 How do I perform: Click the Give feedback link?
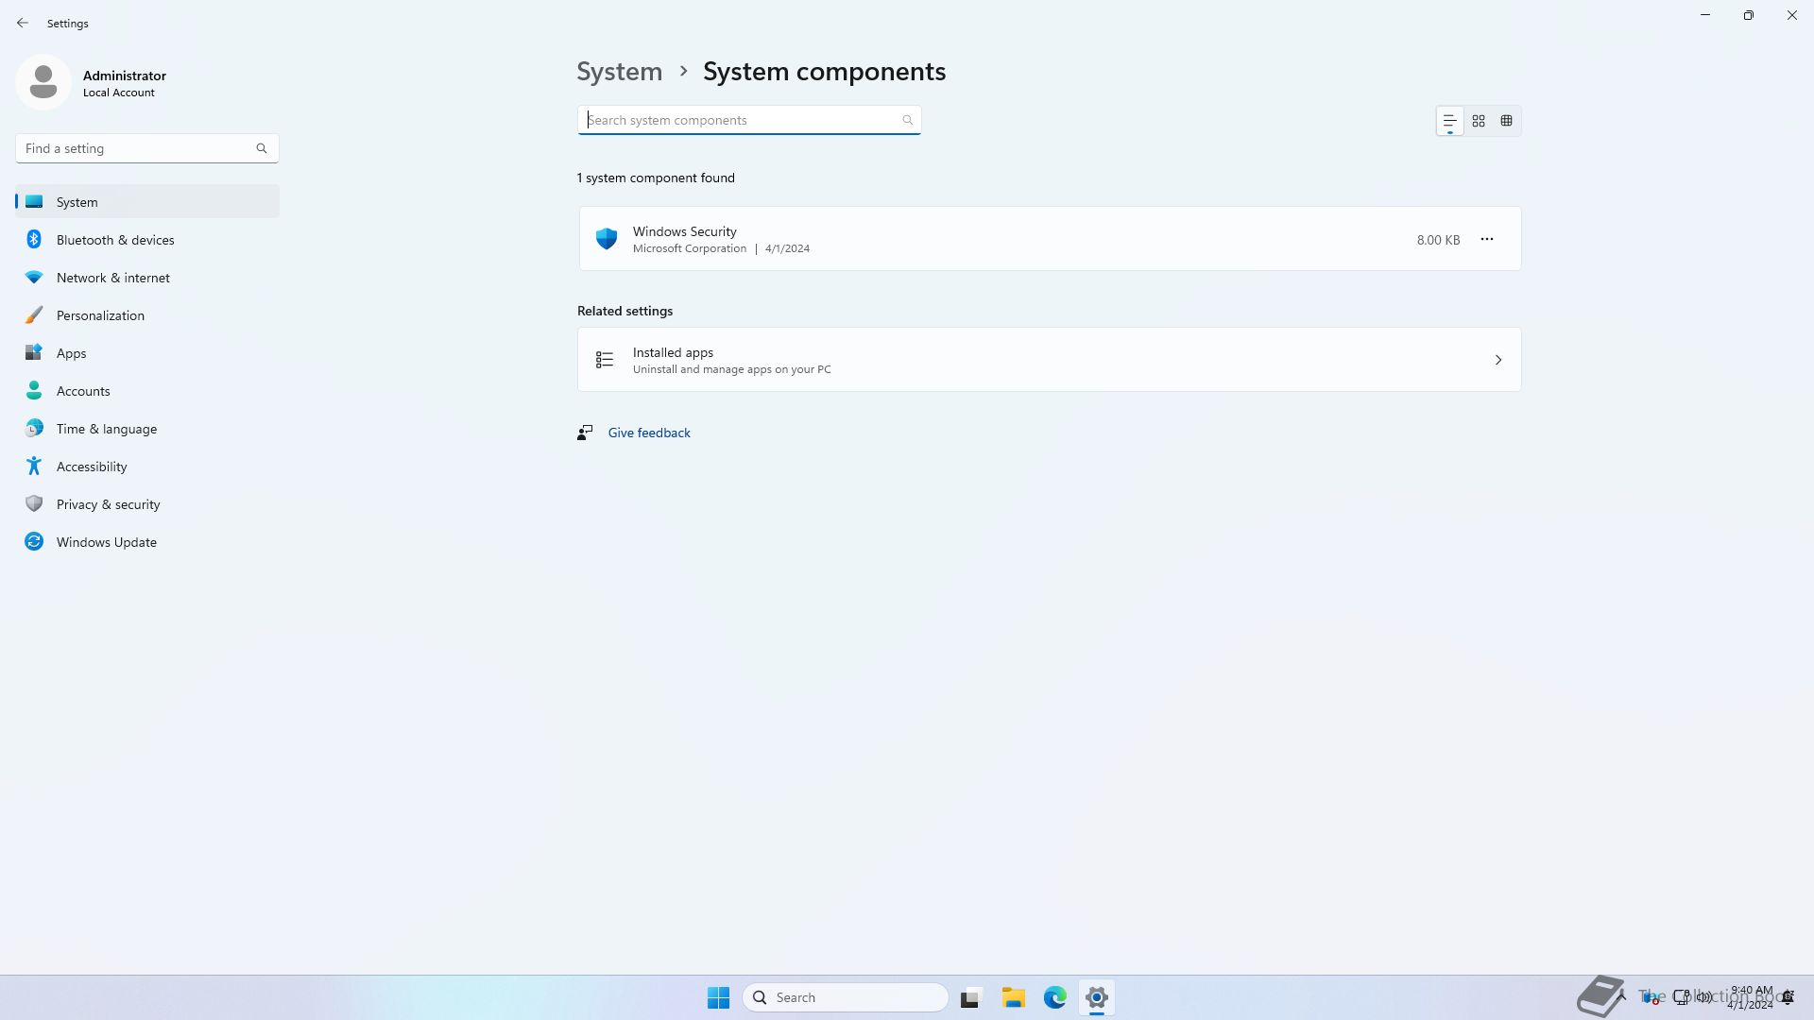[649, 433]
